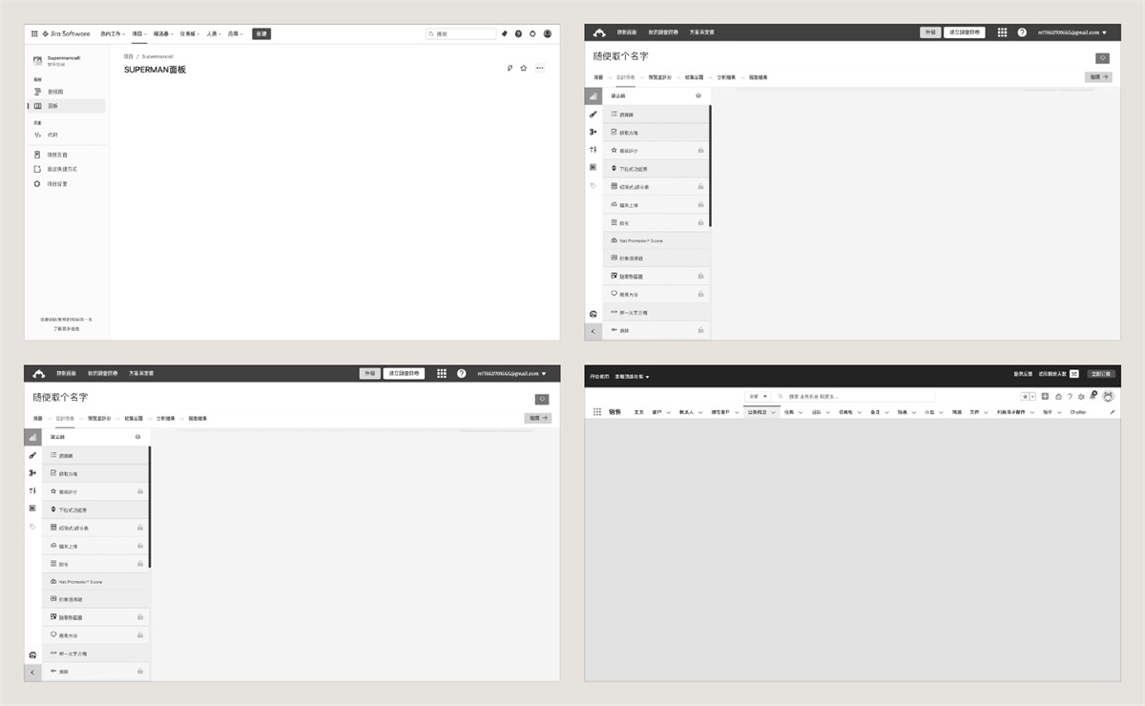Click the Jira 创建 create button
Viewport: 1145px width, 706px height.
[261, 33]
